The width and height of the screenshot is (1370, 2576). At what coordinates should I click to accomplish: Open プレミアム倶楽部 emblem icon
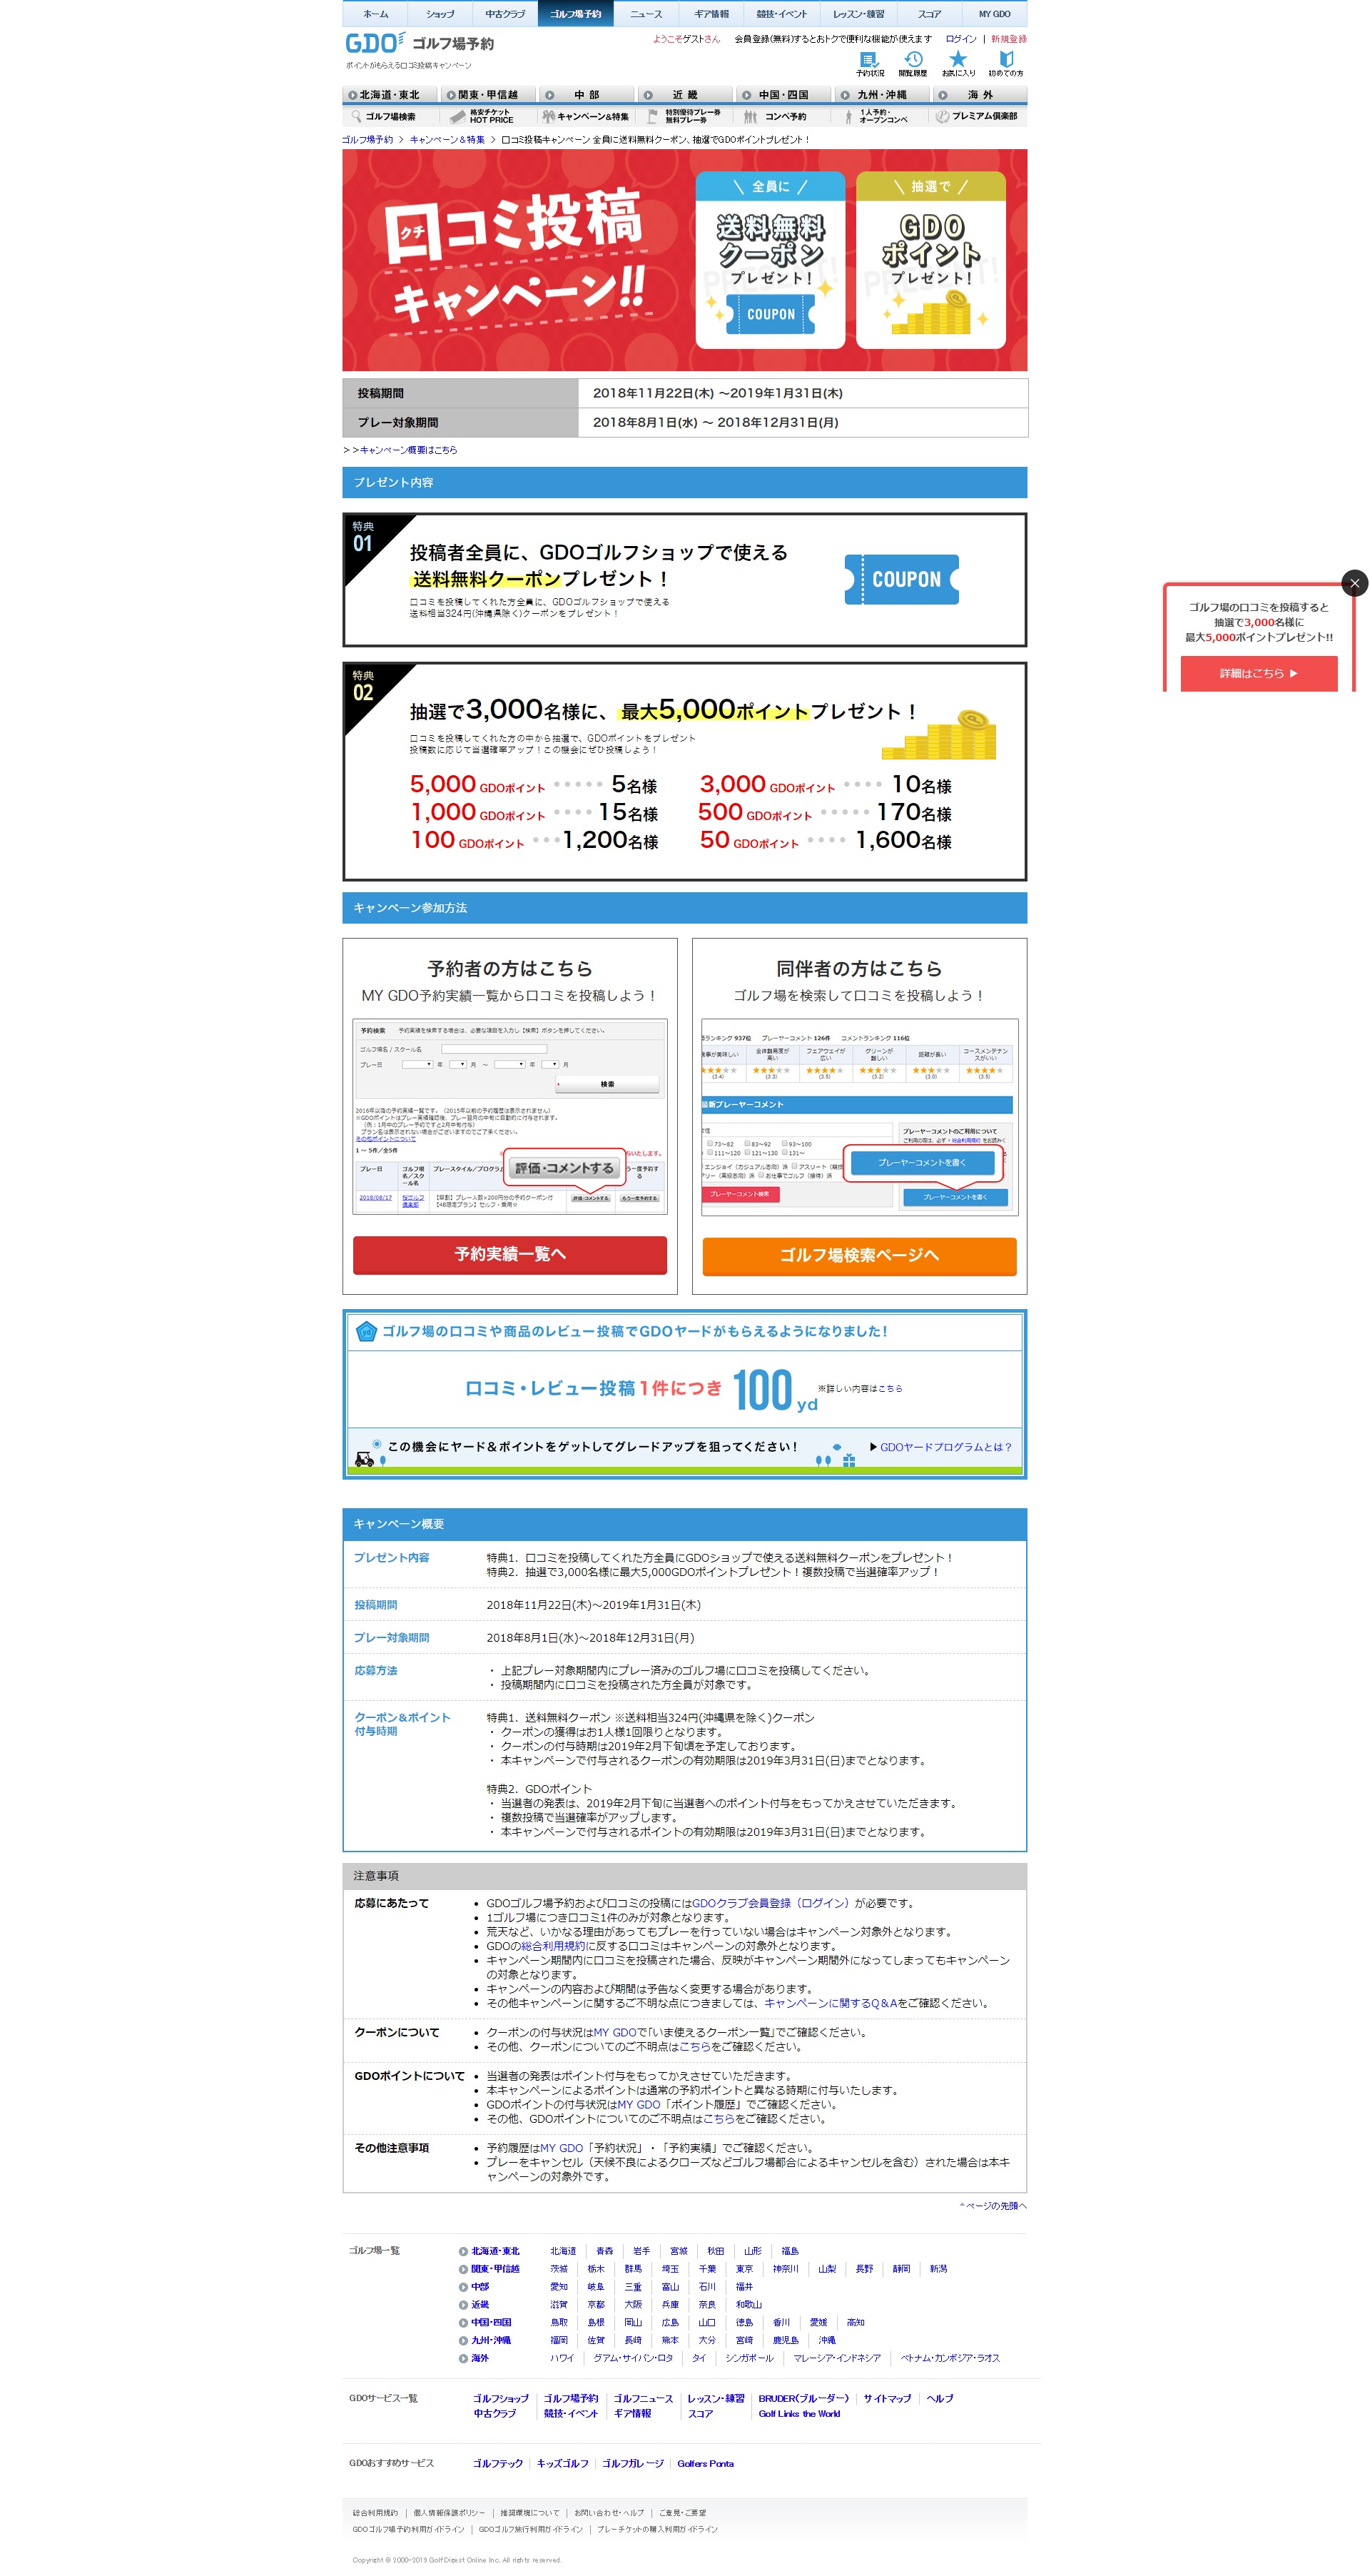[942, 117]
